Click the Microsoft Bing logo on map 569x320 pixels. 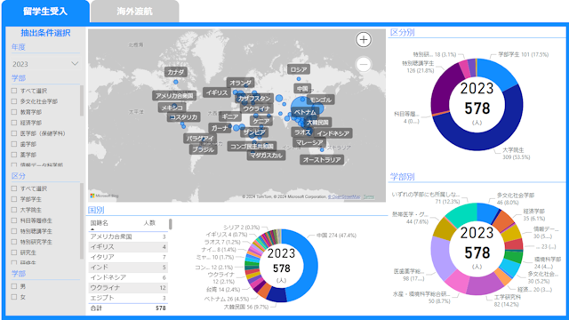104,196
